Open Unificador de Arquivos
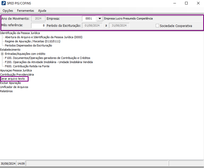This screenshot has height=168, width=204. (14, 87)
